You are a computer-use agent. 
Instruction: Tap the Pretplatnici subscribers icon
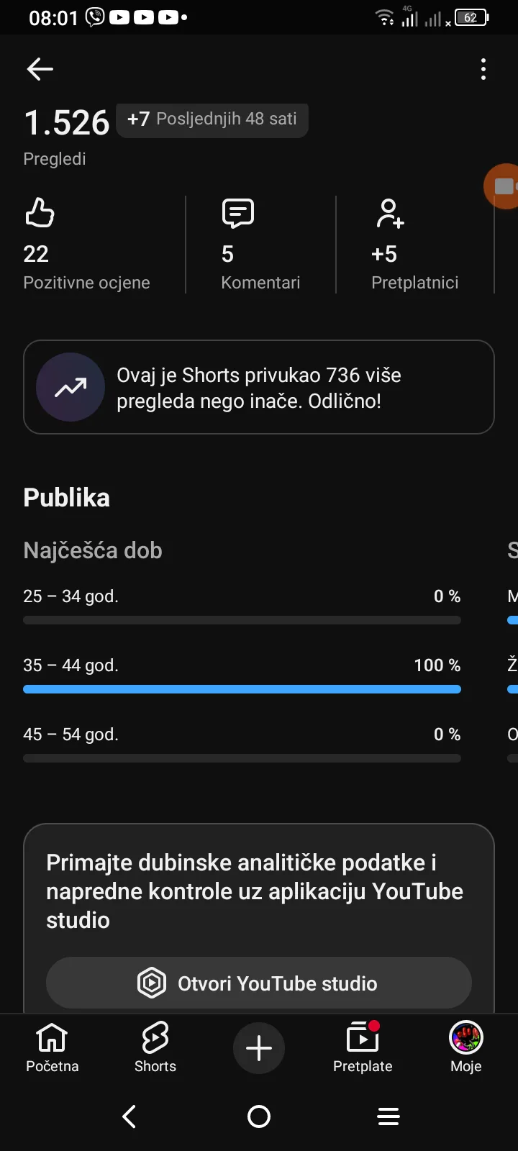389,213
